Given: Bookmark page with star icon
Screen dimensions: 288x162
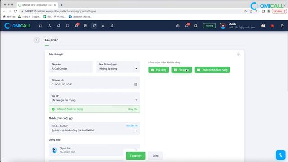Looking at the screenshot, I should (256, 11).
